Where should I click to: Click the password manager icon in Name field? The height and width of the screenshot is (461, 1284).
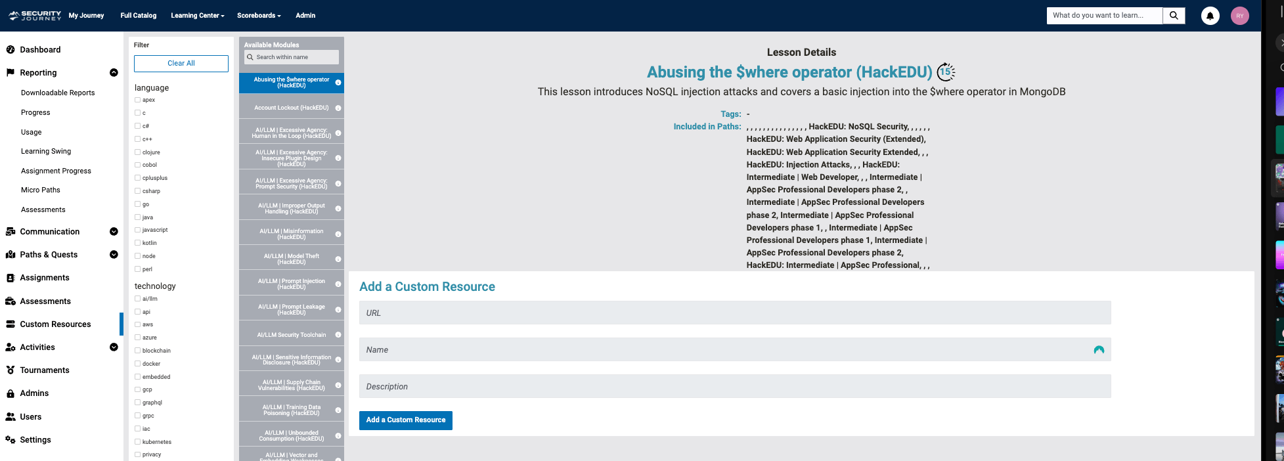(1099, 350)
